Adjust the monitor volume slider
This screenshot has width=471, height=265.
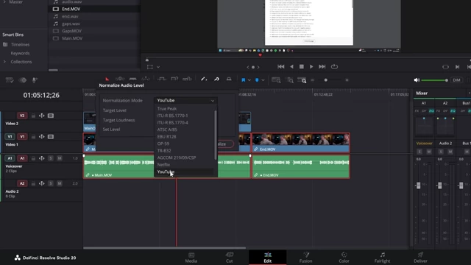[x=434, y=80]
